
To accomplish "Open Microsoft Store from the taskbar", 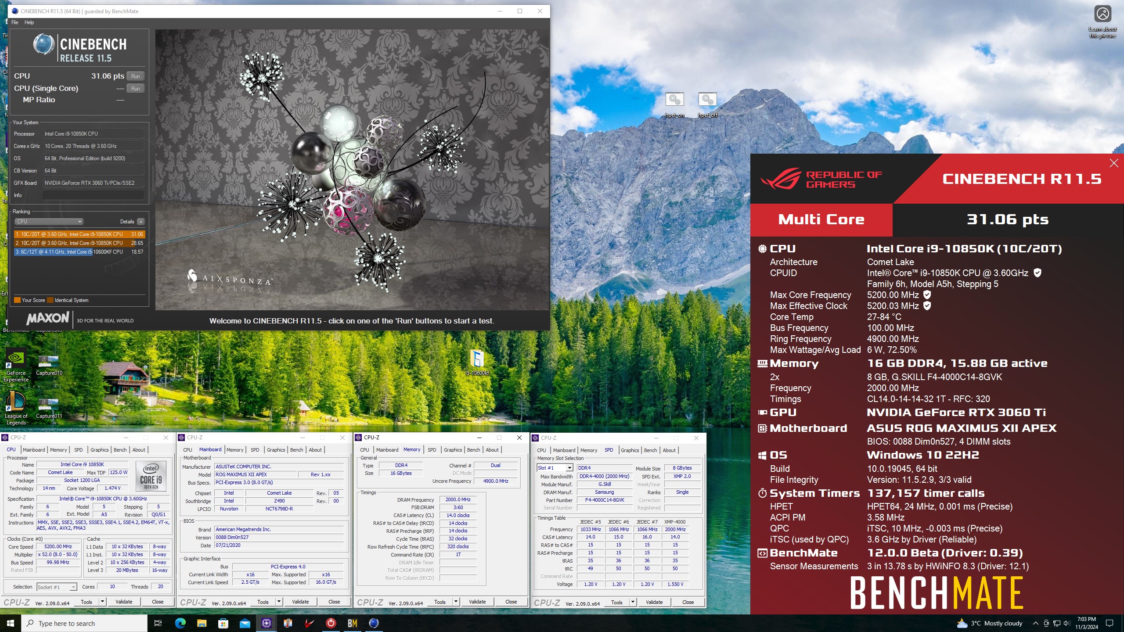I will (x=223, y=623).
